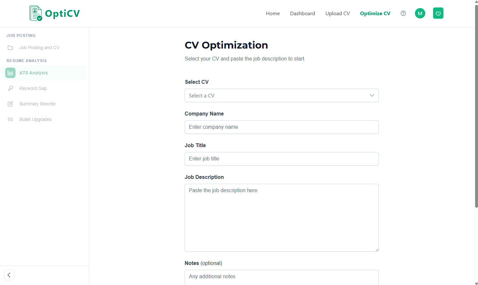
Task: Open the Dashboard nav item
Action: (x=302, y=13)
